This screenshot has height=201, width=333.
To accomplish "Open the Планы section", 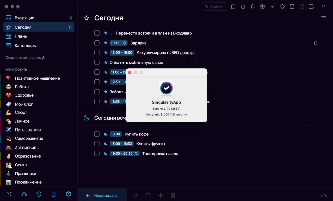I will click(x=21, y=36).
